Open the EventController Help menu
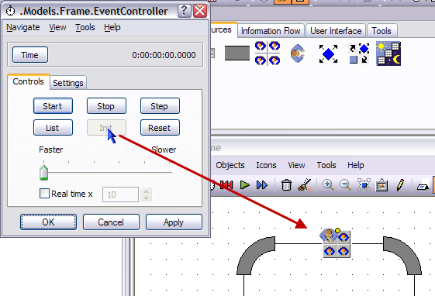This screenshot has height=296, width=435. (x=112, y=27)
